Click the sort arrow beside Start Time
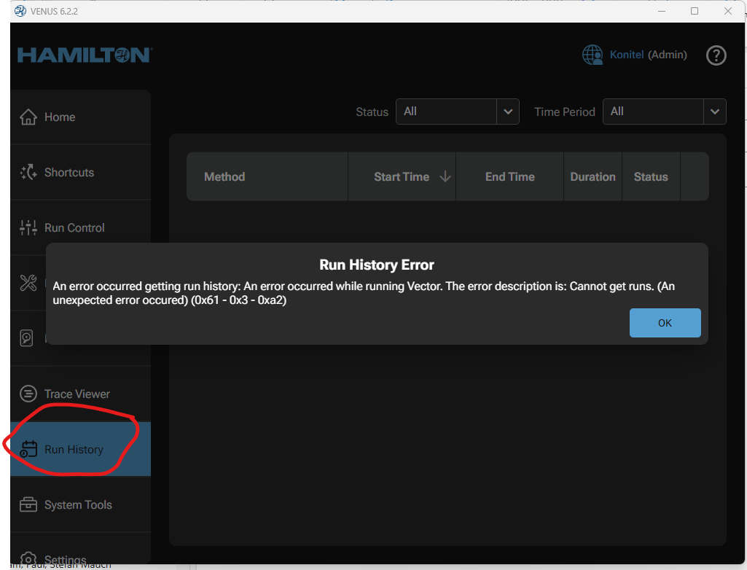Viewport: 747px width, 570px height. tap(445, 177)
